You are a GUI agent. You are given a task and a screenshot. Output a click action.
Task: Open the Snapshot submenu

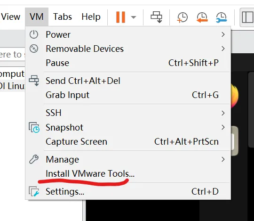(x=128, y=127)
